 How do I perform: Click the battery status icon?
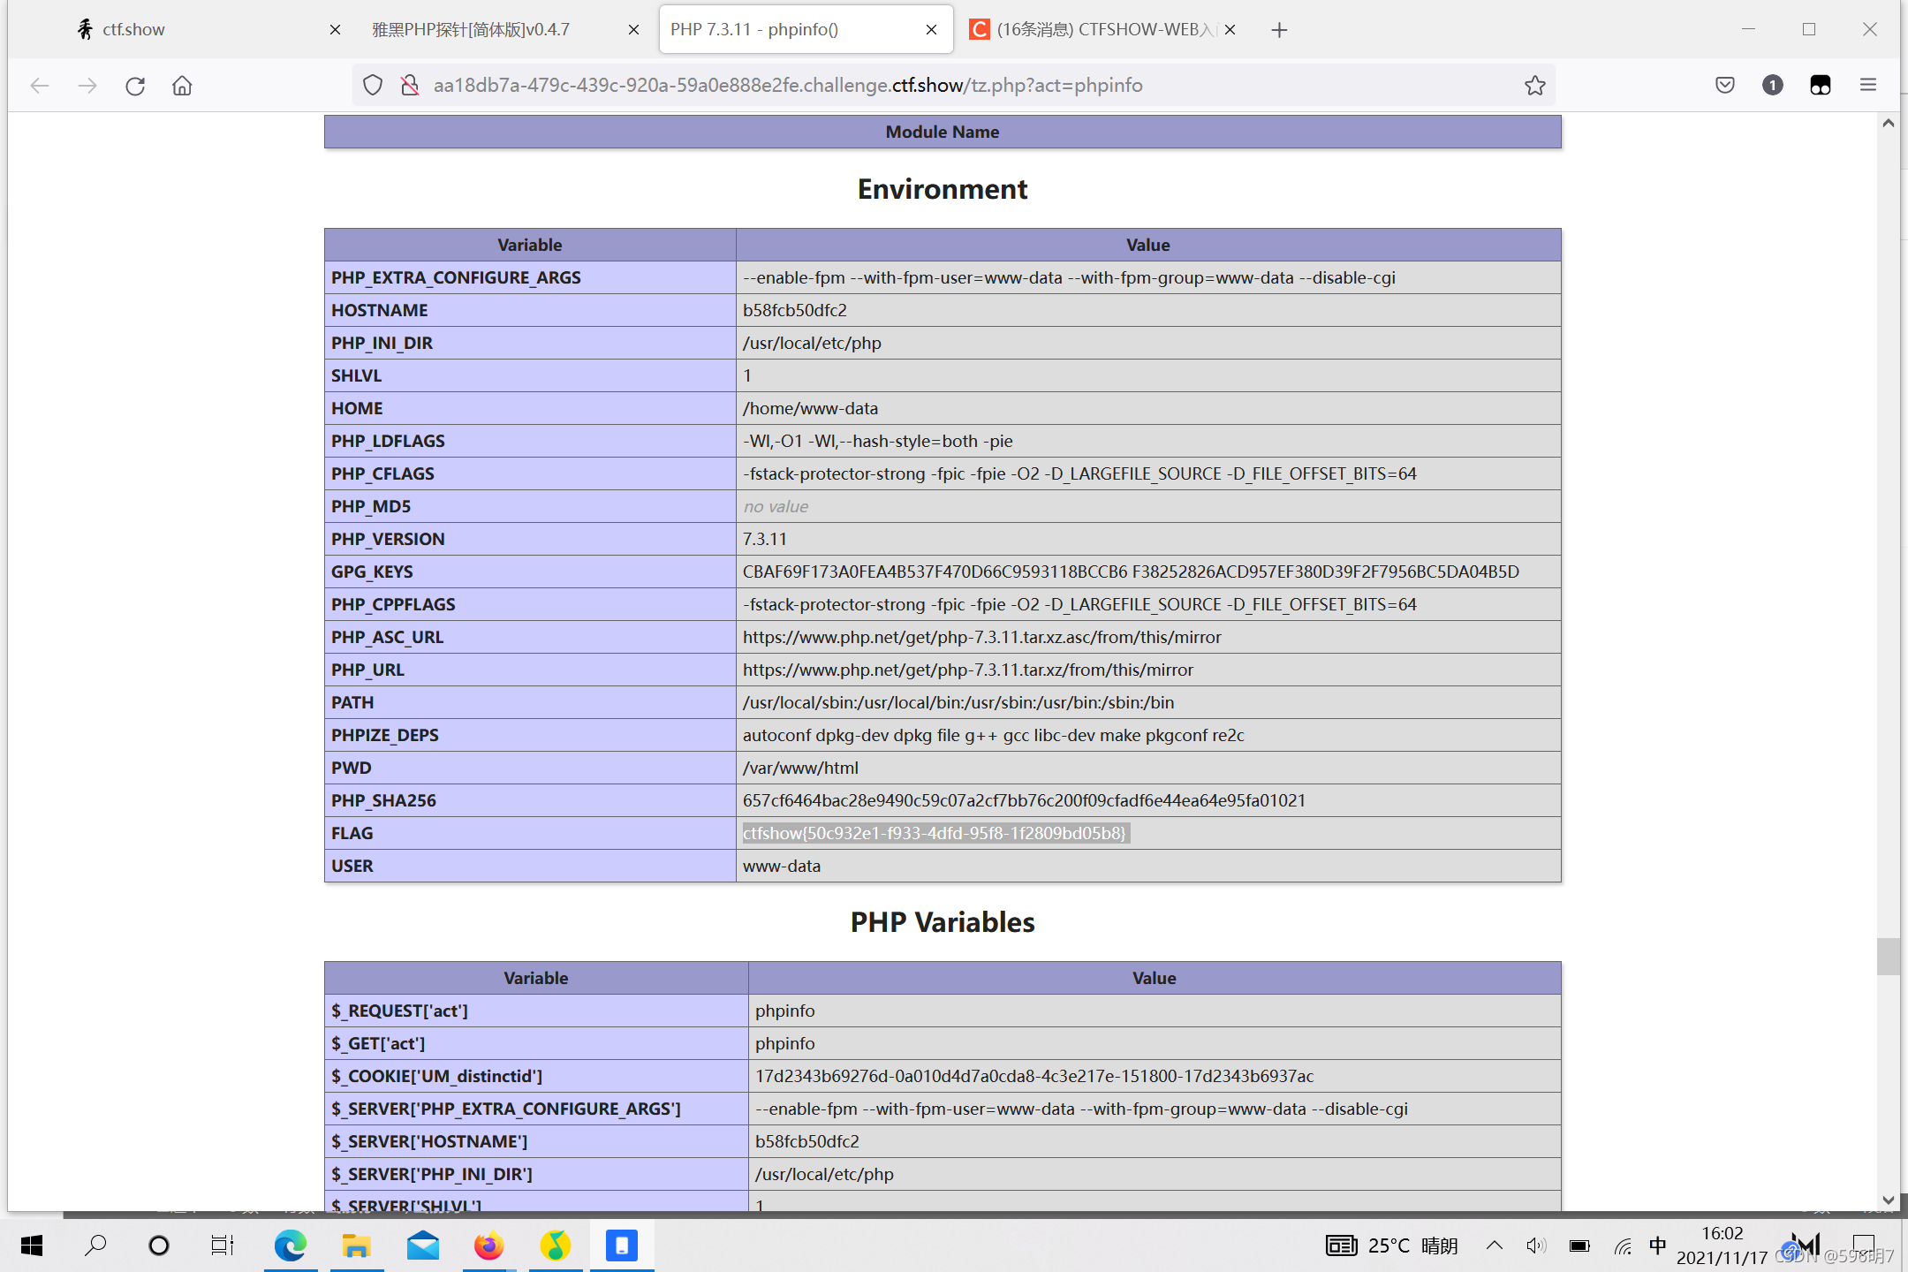(1580, 1246)
